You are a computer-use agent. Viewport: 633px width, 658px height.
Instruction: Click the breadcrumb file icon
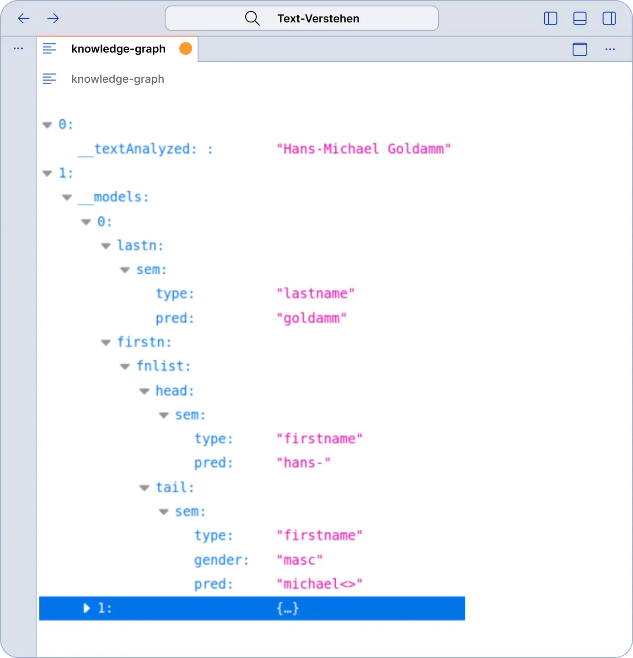[49, 79]
